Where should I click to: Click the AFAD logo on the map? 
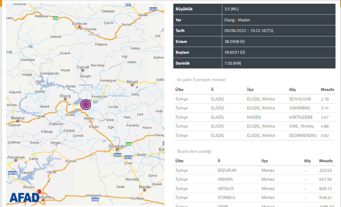pyautogui.click(x=24, y=197)
